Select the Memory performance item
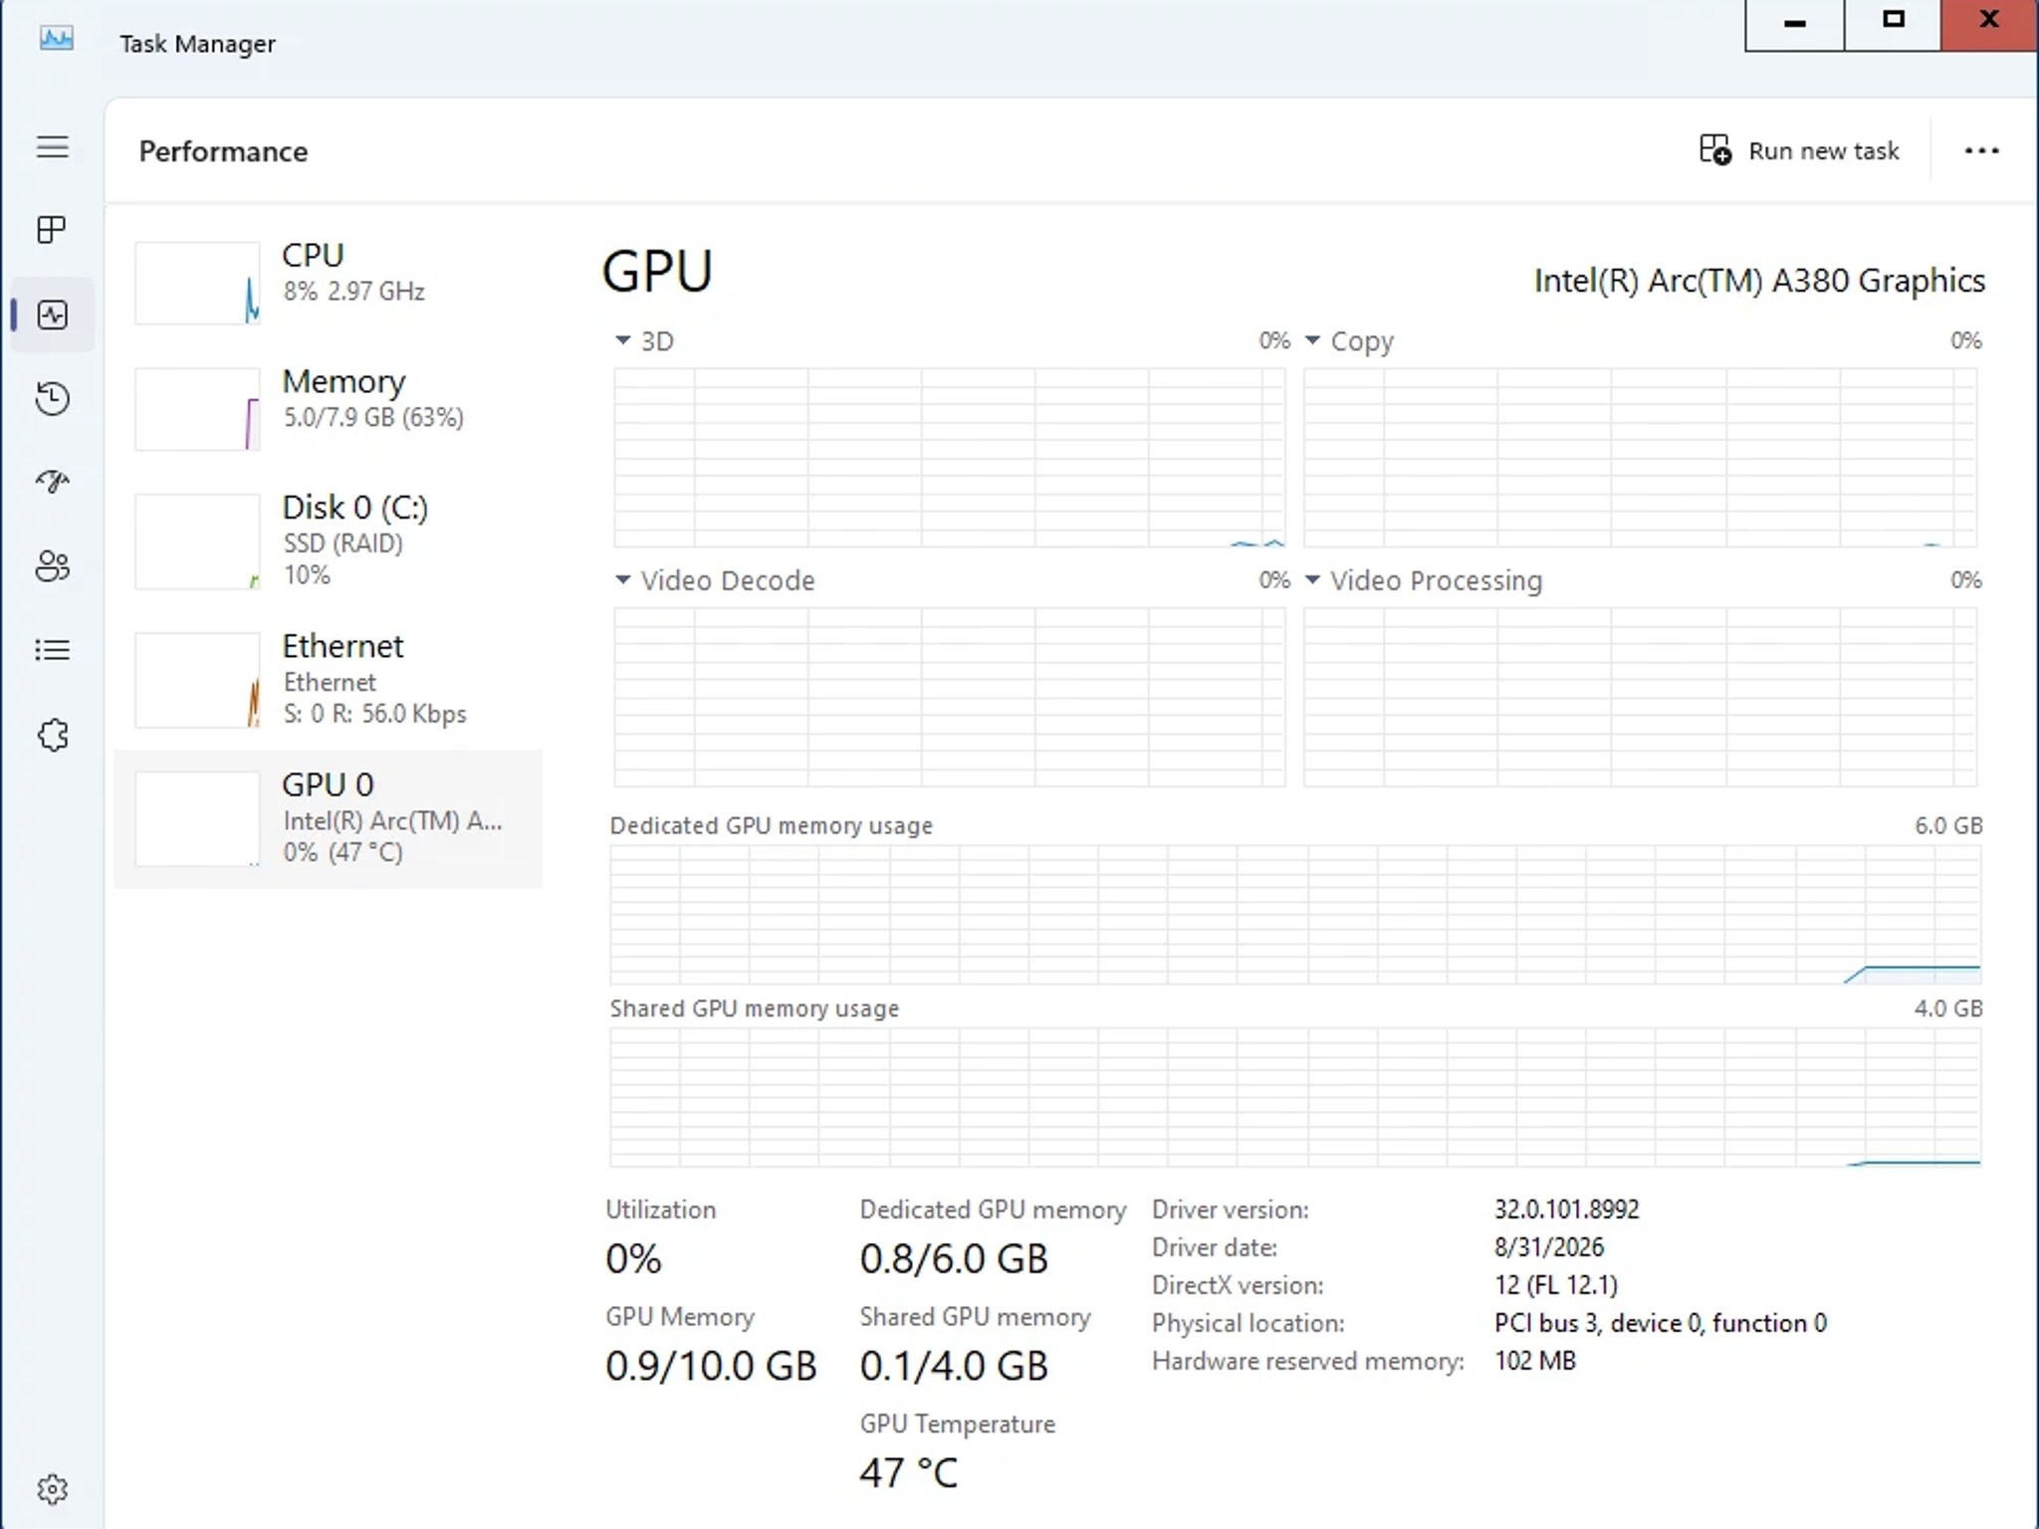Image resolution: width=2039 pixels, height=1529 pixels. point(329,408)
